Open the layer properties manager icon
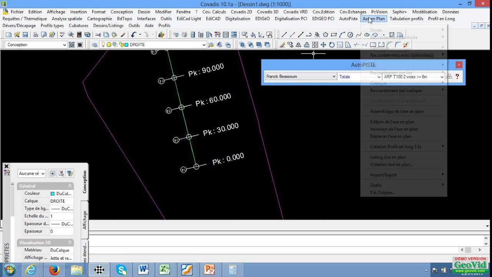This screenshot has height=277, width=492. [95, 45]
